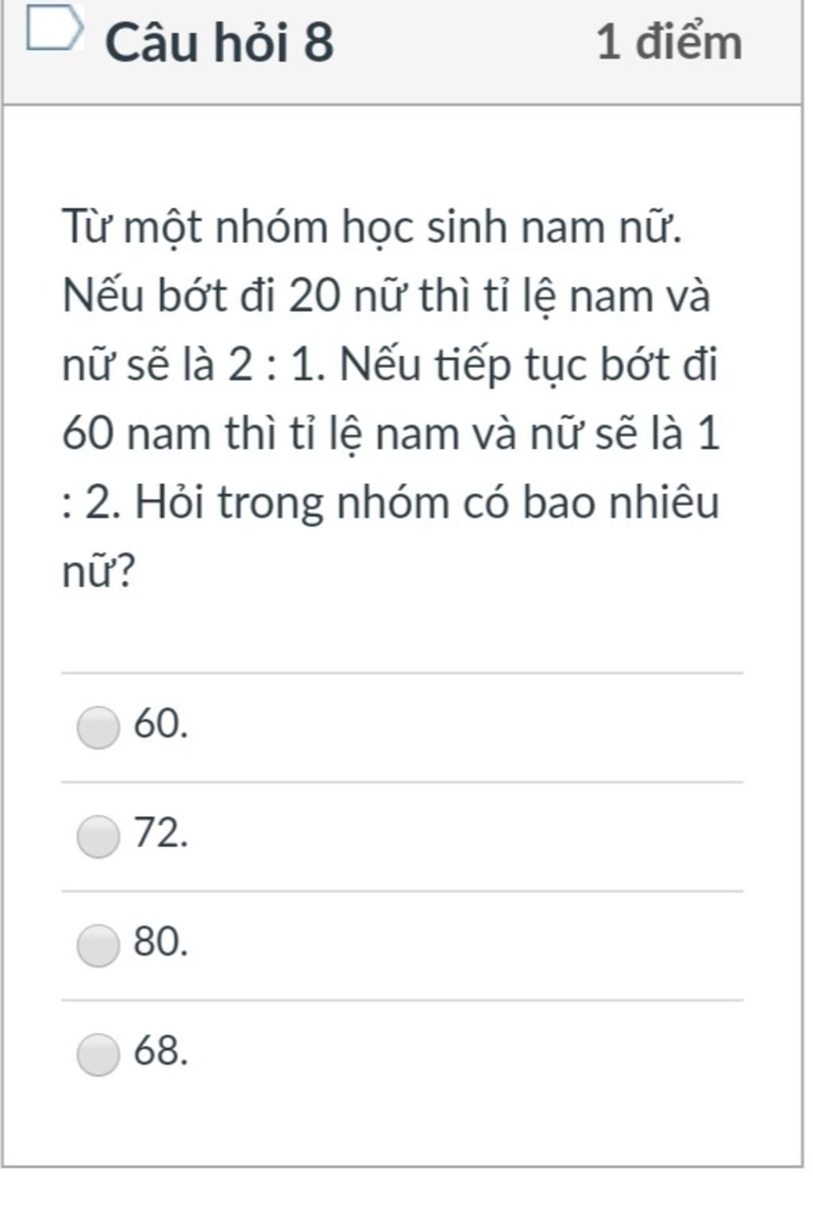Screen dimensions: 813x1207
Task: Select the radio button for answer 60
Action: pos(98,727)
